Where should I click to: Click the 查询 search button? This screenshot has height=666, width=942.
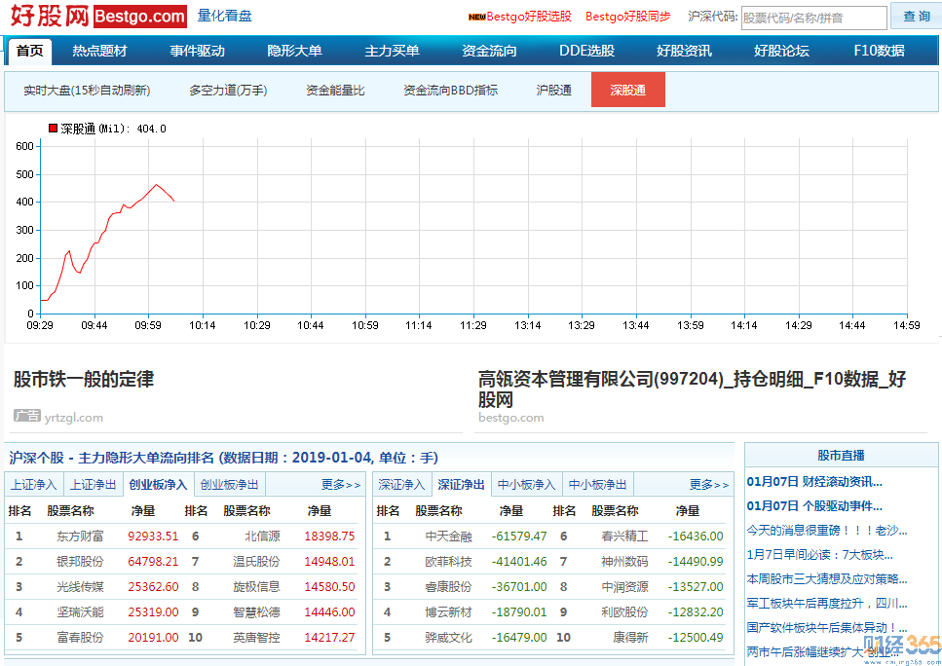(x=916, y=17)
